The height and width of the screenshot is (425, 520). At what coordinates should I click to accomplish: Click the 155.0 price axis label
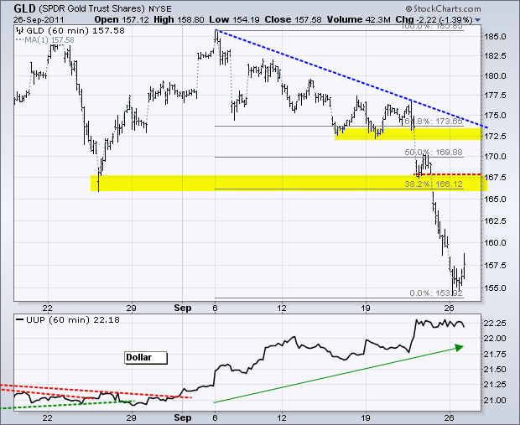click(x=495, y=288)
